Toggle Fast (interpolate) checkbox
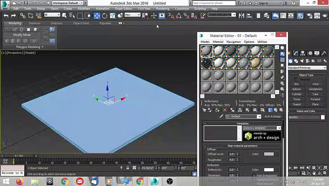 254,175
